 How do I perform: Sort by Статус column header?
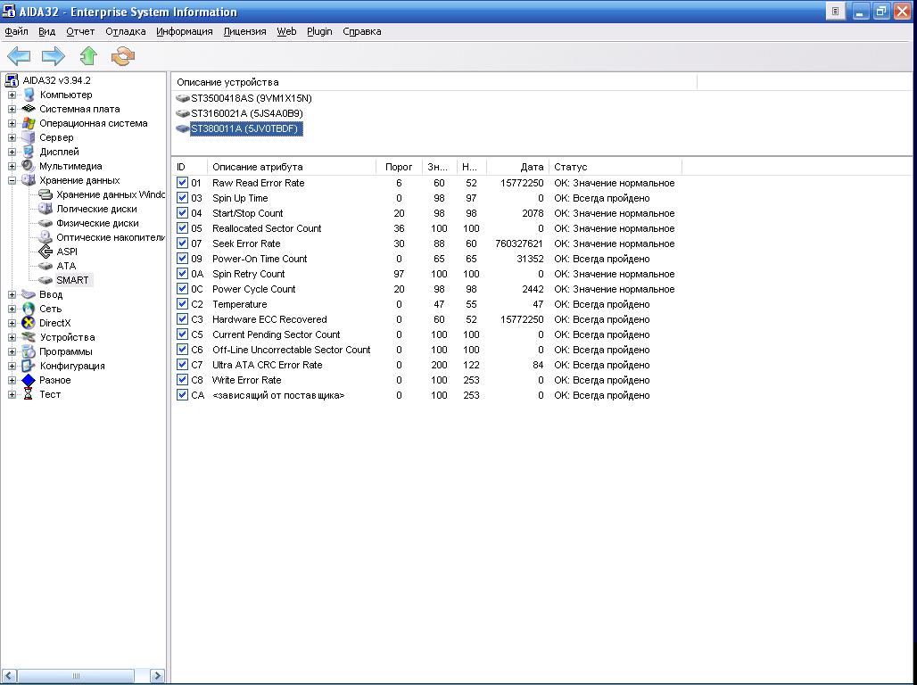(x=615, y=167)
